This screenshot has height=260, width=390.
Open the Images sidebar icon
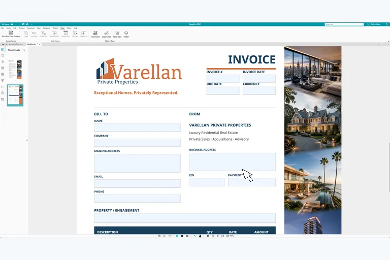pyautogui.click(x=3, y=74)
